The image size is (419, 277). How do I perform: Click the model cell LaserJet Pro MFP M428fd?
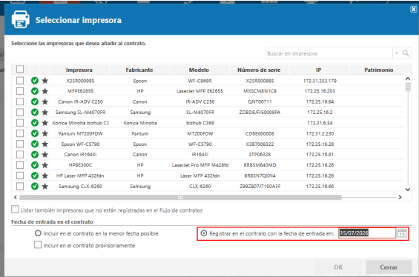[200, 165]
